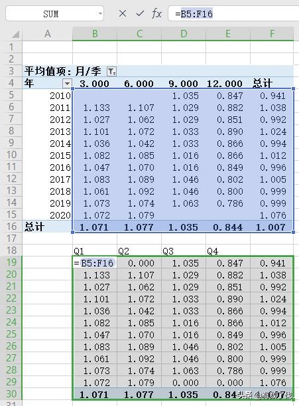Select column E header

click(228, 34)
